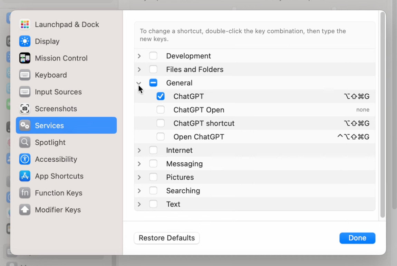Uncheck the ChatGPT service checkbox
The image size is (397, 266).
[161, 96]
